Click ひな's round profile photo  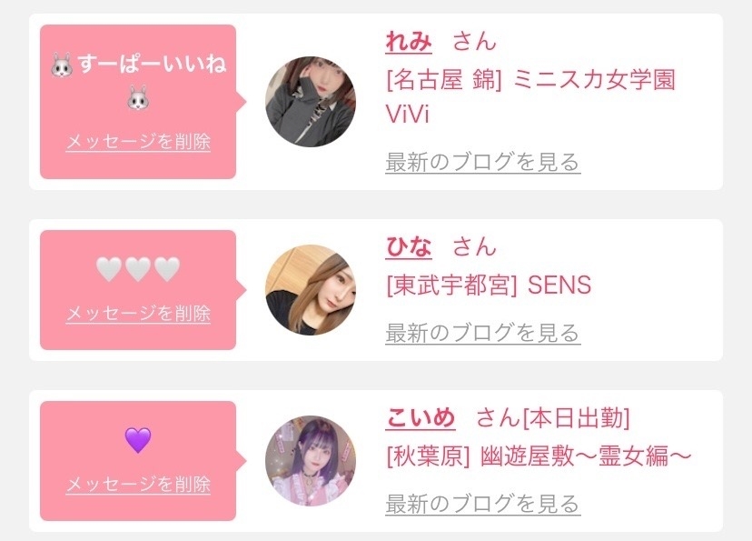[x=311, y=290]
